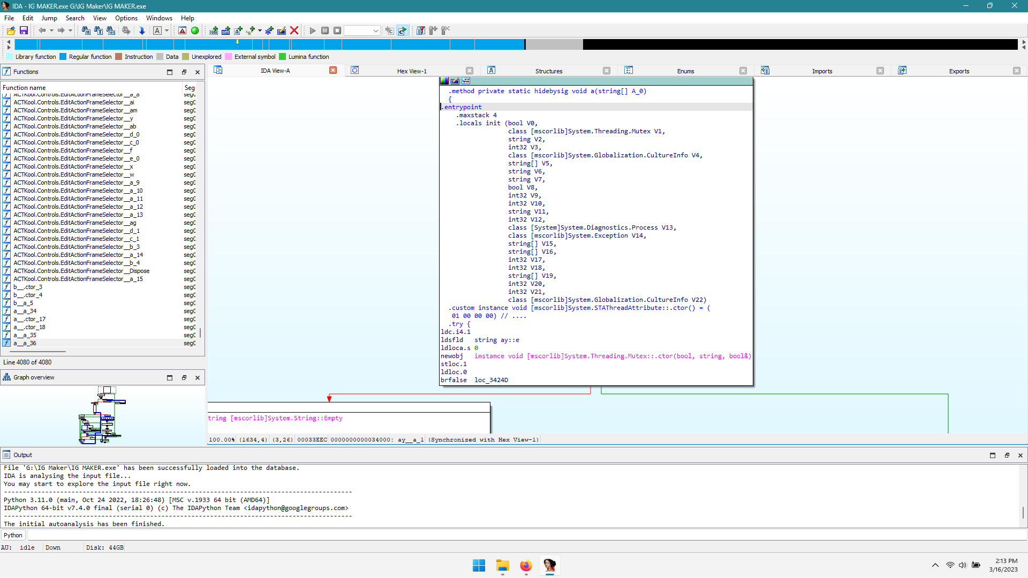Screen dimensions: 1028x578
Task: Start the debugger process with play button
Action: [313, 31]
